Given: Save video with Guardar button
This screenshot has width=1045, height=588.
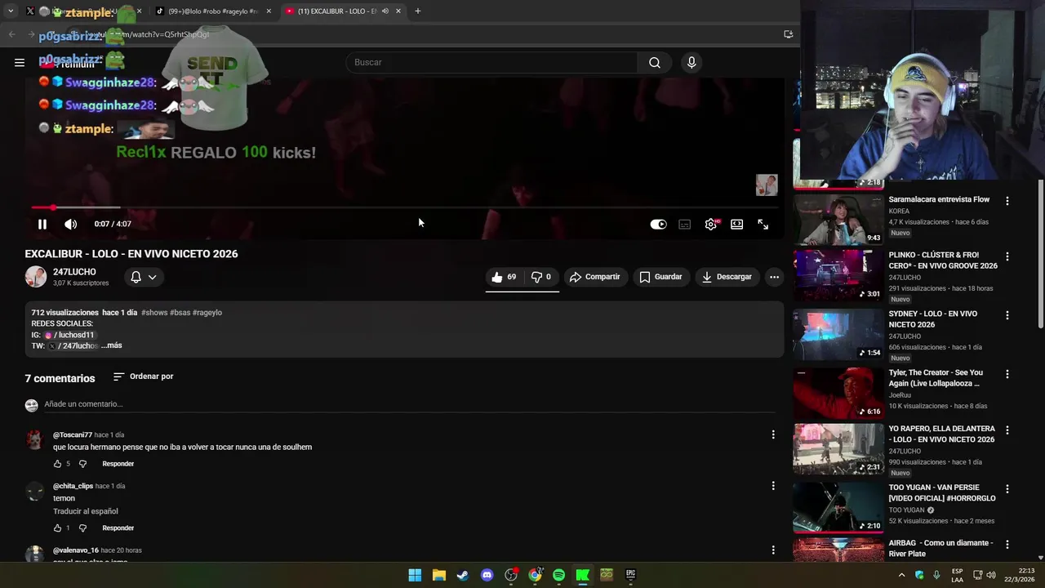Looking at the screenshot, I should click(661, 277).
